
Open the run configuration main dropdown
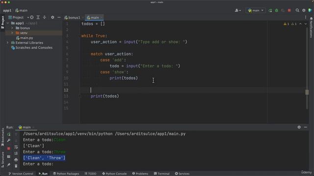(x=256, y=10)
